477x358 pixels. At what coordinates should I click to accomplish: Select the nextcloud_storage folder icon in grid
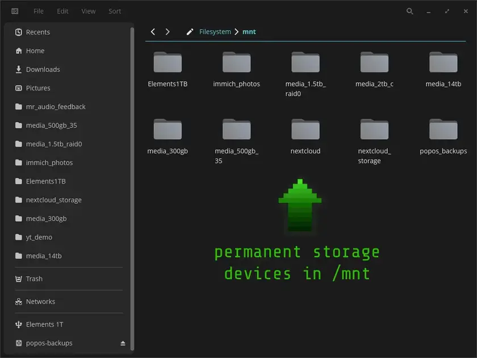tap(374, 129)
